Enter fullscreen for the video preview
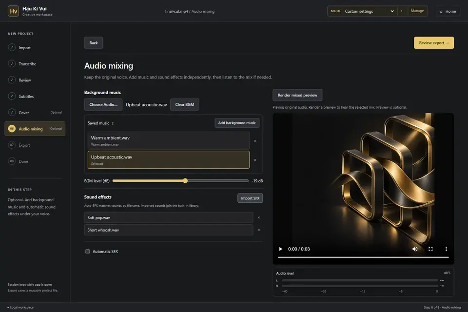This screenshot has width=468, height=312. pyautogui.click(x=430, y=249)
